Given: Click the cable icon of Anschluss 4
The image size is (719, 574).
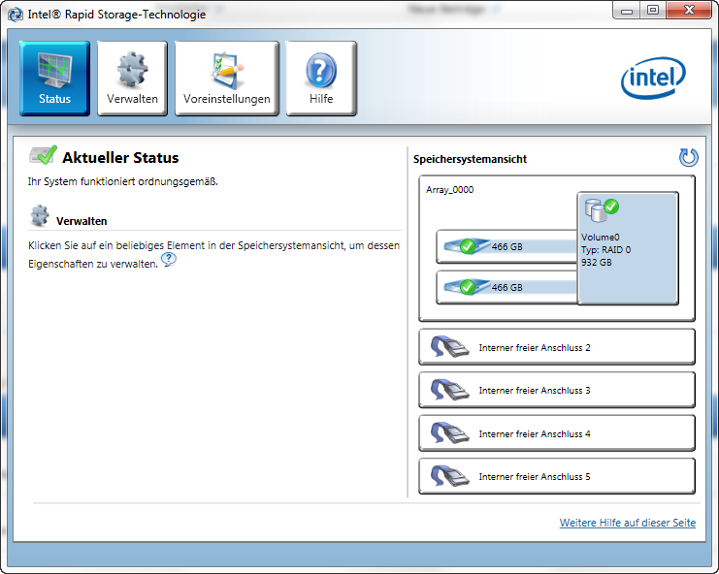Looking at the screenshot, I should pyautogui.click(x=449, y=432).
